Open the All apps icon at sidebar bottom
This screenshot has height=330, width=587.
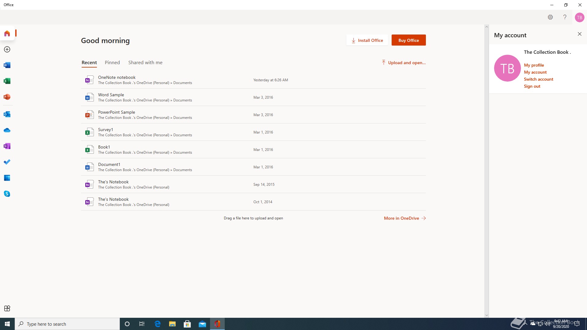point(7,308)
